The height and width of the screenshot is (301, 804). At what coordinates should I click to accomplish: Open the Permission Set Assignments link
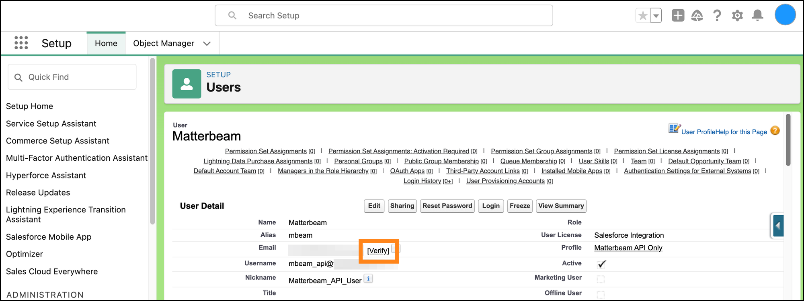[x=266, y=151]
